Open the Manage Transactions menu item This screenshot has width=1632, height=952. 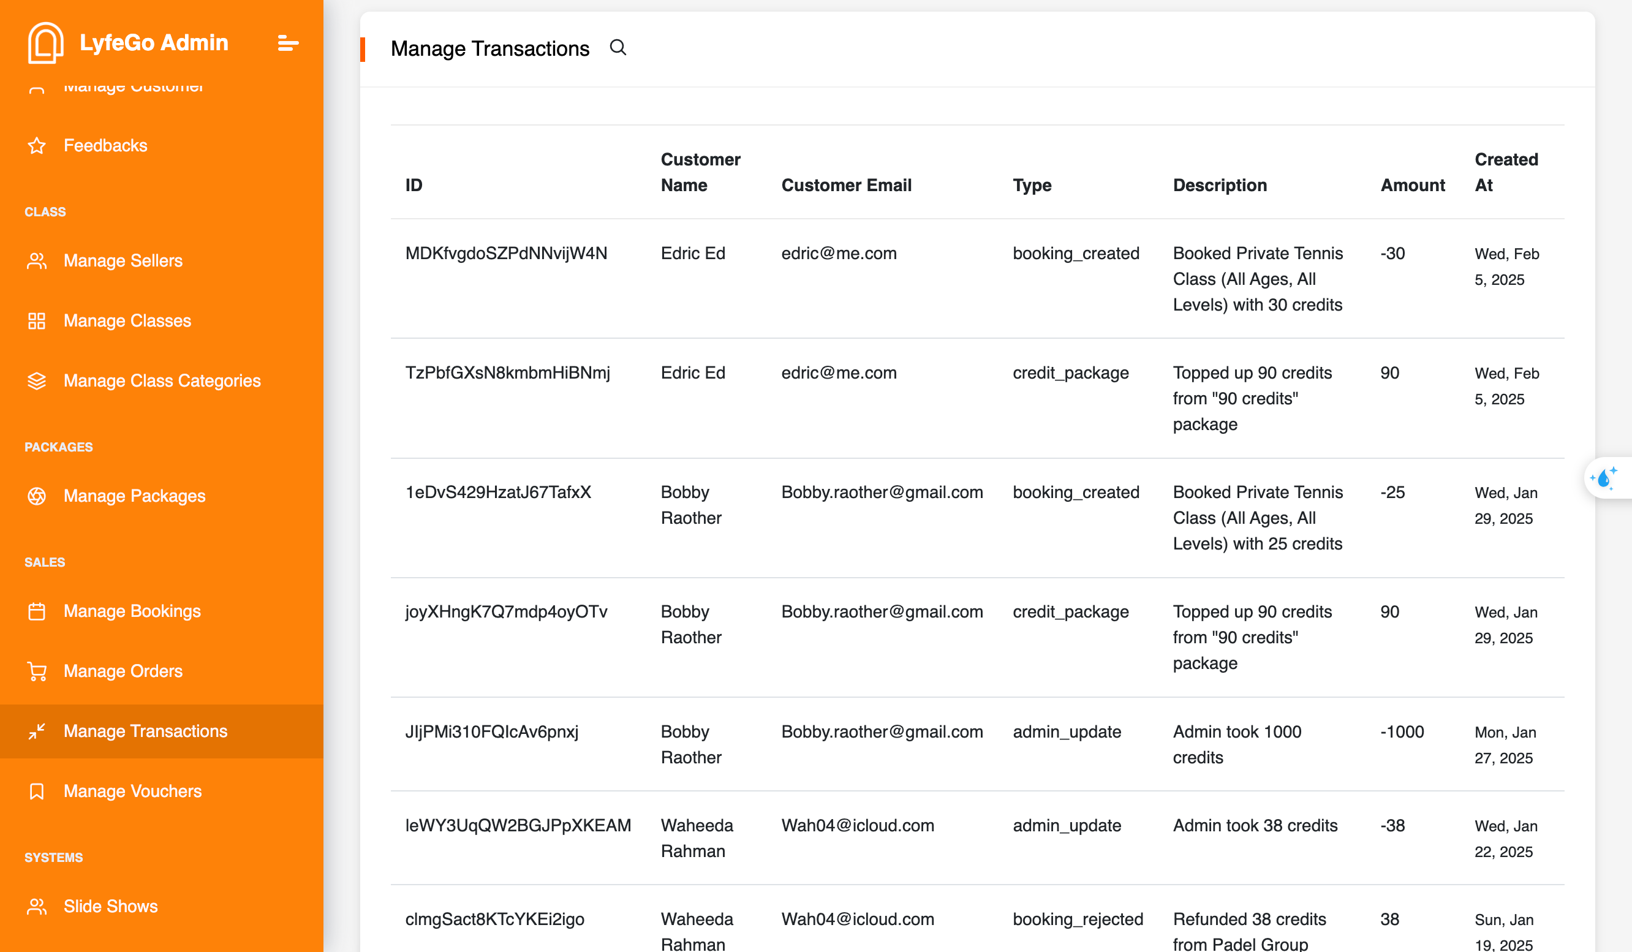pyautogui.click(x=145, y=731)
